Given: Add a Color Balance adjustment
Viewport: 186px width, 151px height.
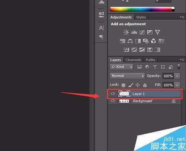Looking at the screenshot, I should (130, 41).
